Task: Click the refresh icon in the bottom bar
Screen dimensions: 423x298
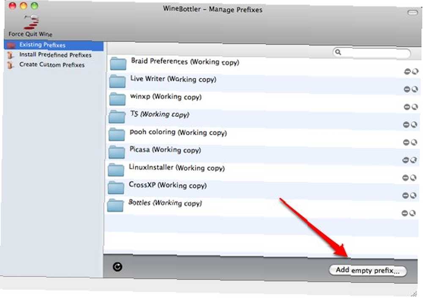Action: point(118,267)
